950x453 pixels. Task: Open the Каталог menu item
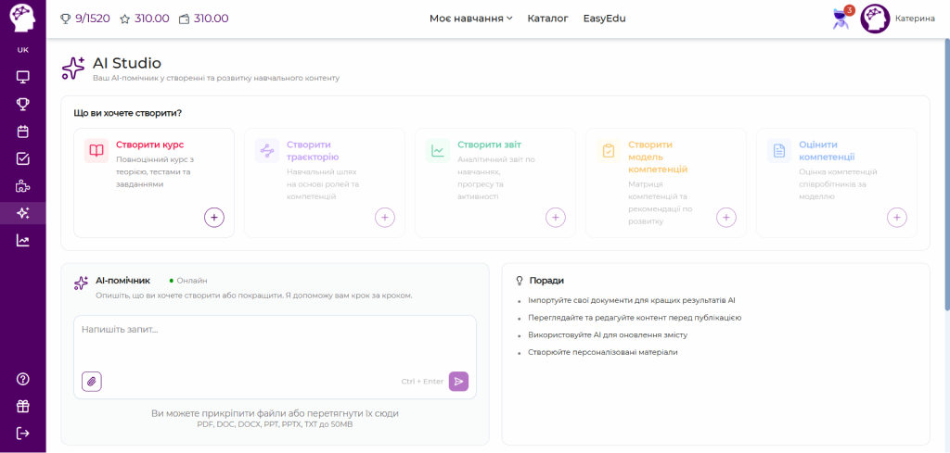547,19
